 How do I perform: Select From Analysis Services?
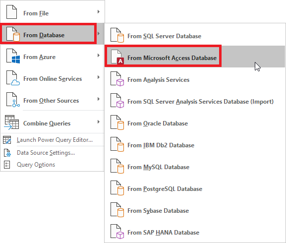pos(195,79)
